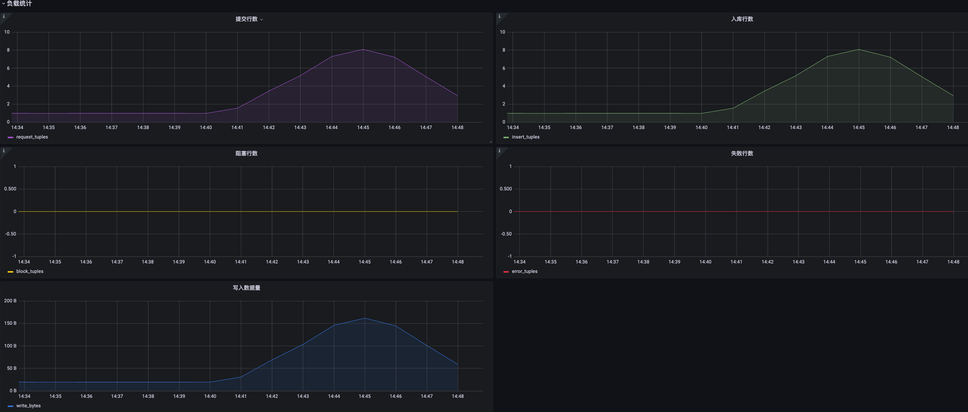The image size is (968, 412).
Task: Click the 入库行数 panel title
Action: [x=742, y=19]
